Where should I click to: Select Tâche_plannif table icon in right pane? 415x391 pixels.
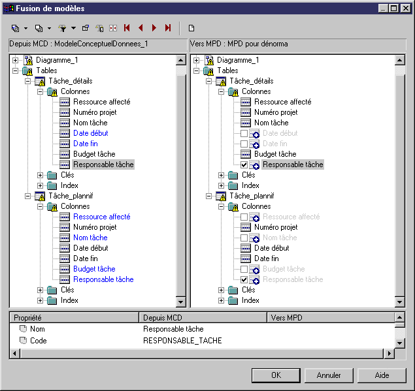coord(221,196)
